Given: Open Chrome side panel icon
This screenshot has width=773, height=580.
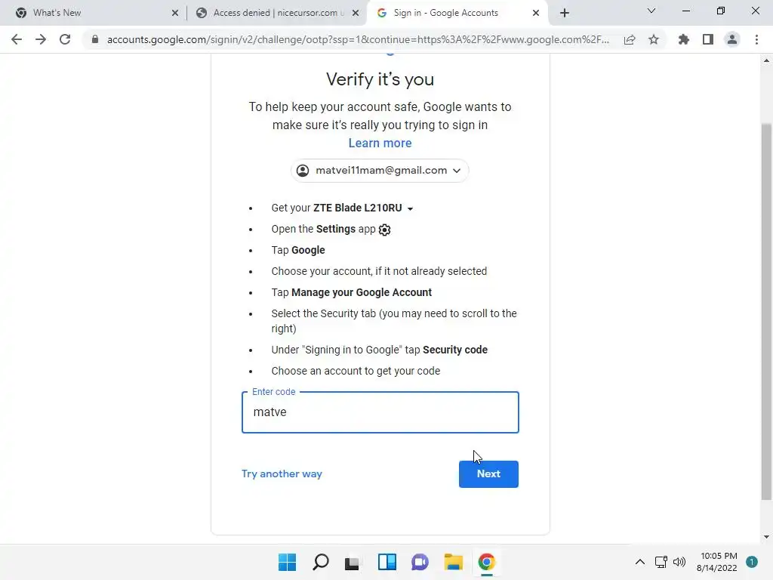Looking at the screenshot, I should pos(708,39).
